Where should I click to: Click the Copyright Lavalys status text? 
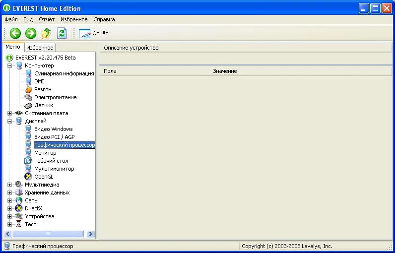tap(287, 246)
